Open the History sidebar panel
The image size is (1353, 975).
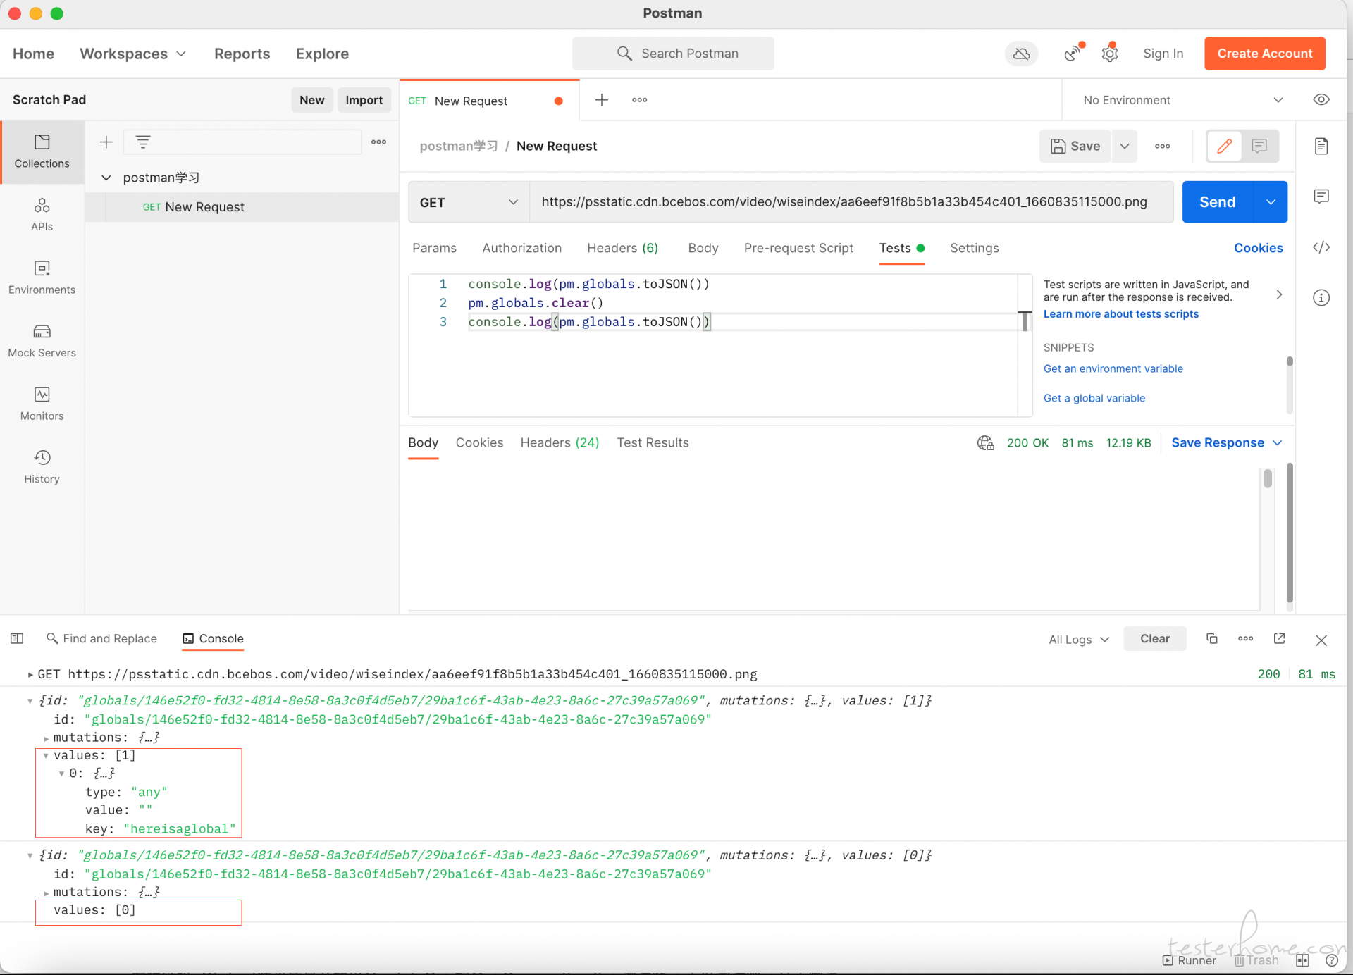point(42,467)
